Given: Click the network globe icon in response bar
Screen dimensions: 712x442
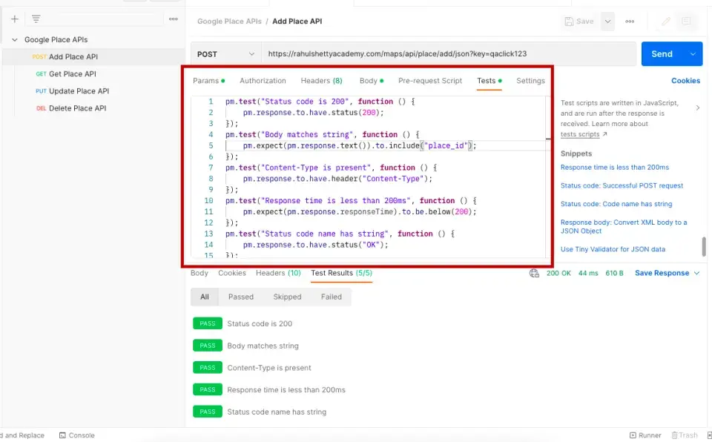Looking at the screenshot, I should tap(534, 273).
